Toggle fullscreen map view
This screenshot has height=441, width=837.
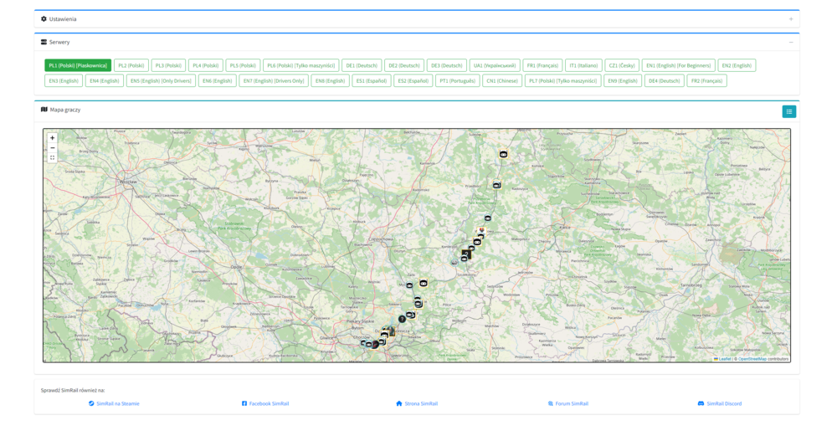pyautogui.click(x=52, y=157)
